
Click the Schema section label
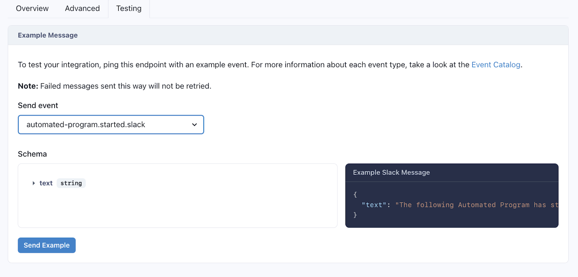coord(32,154)
